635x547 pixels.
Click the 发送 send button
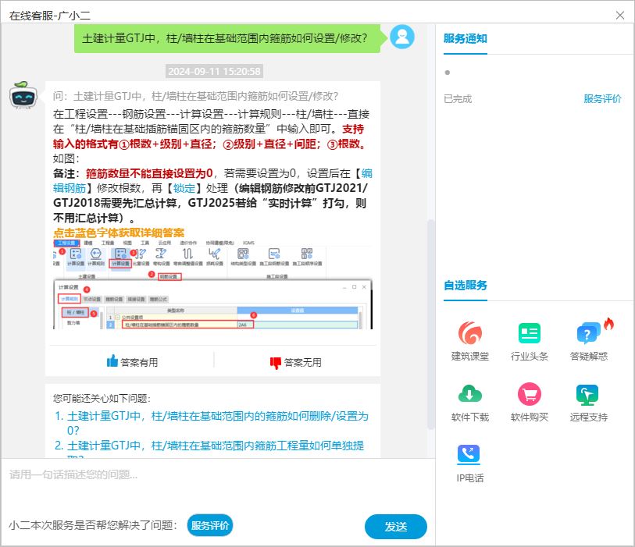(396, 527)
